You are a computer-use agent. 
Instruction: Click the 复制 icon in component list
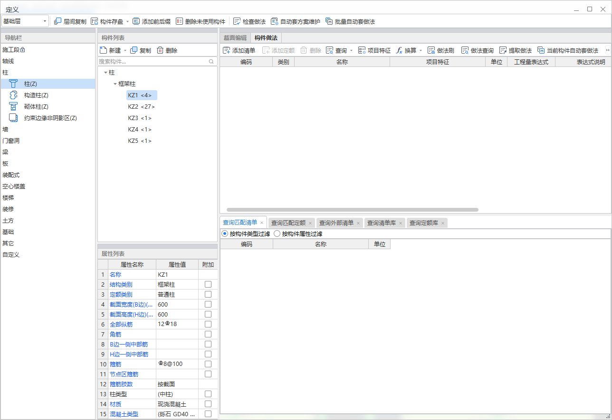pyautogui.click(x=134, y=50)
